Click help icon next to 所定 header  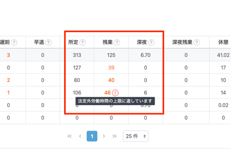pyautogui.click(x=83, y=43)
